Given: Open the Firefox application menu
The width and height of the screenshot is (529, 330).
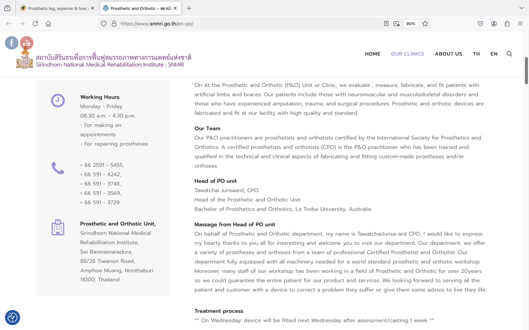Looking at the screenshot, I should coord(520,24).
